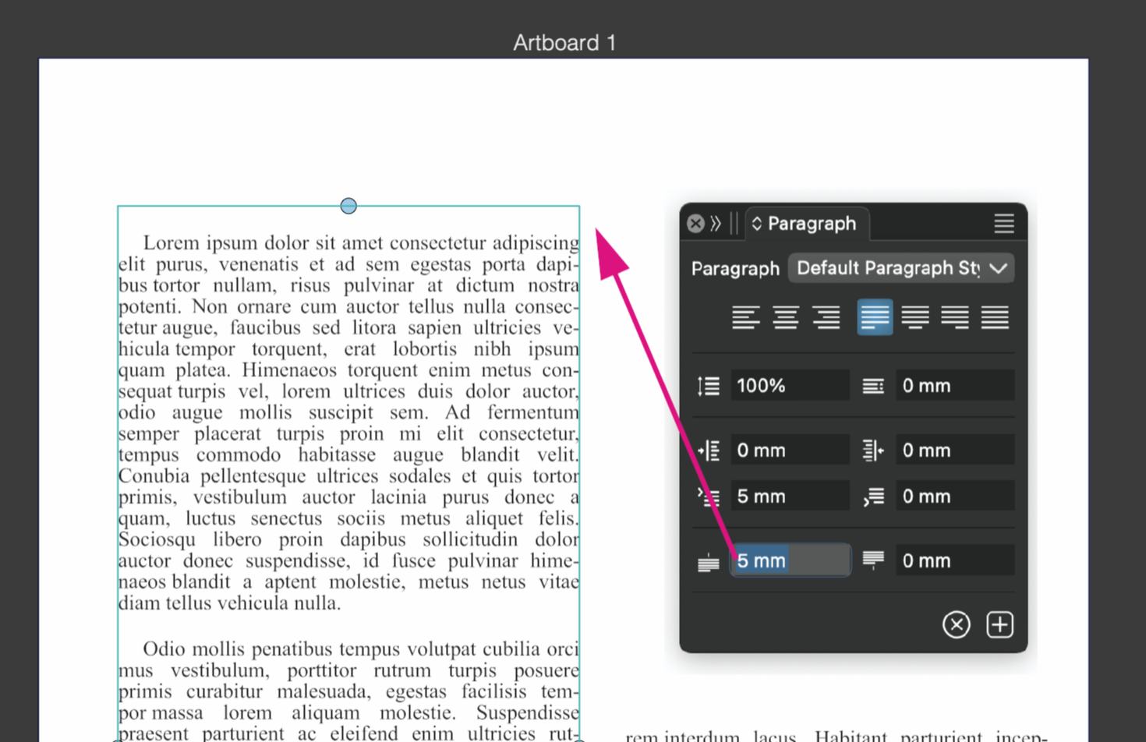Click the circled X clear button
This screenshot has height=742, width=1146.
click(956, 624)
